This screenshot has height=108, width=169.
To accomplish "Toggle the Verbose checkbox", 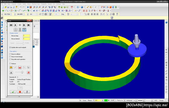I will click(x=10, y=64).
